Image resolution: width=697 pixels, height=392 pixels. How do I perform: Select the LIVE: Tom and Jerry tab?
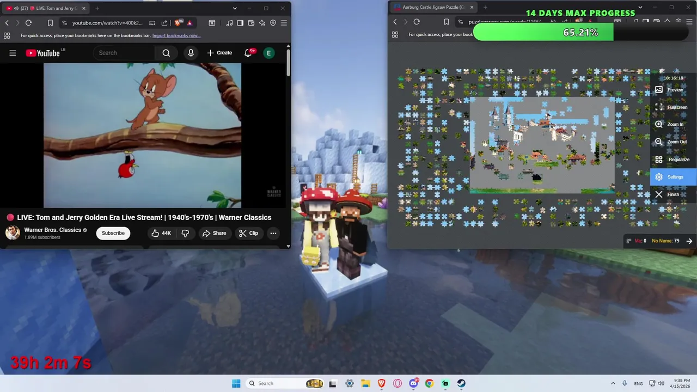(x=46, y=8)
